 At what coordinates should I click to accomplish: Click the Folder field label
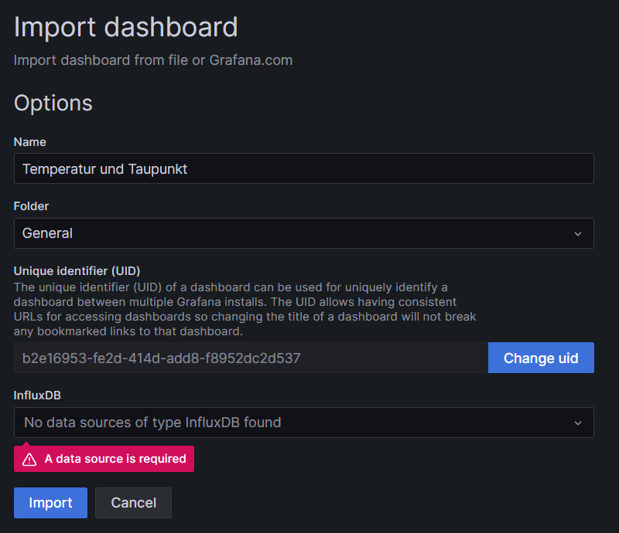(x=31, y=206)
